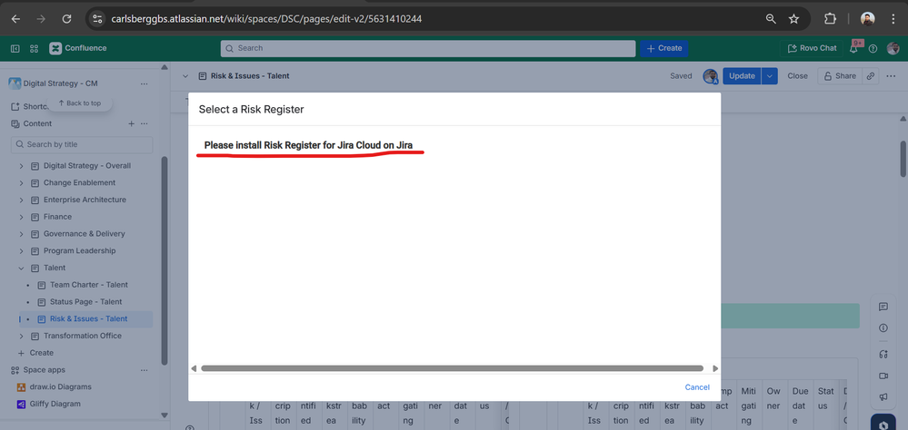Screen dimensions: 908x430
Task: Click the browser address bar URL
Action: (x=266, y=19)
